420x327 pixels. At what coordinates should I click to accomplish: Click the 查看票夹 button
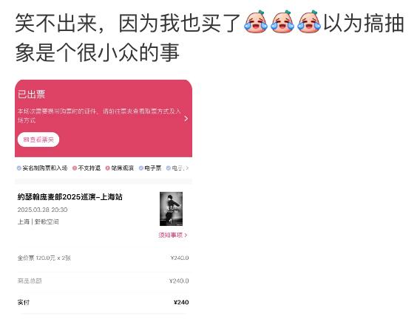pos(38,140)
